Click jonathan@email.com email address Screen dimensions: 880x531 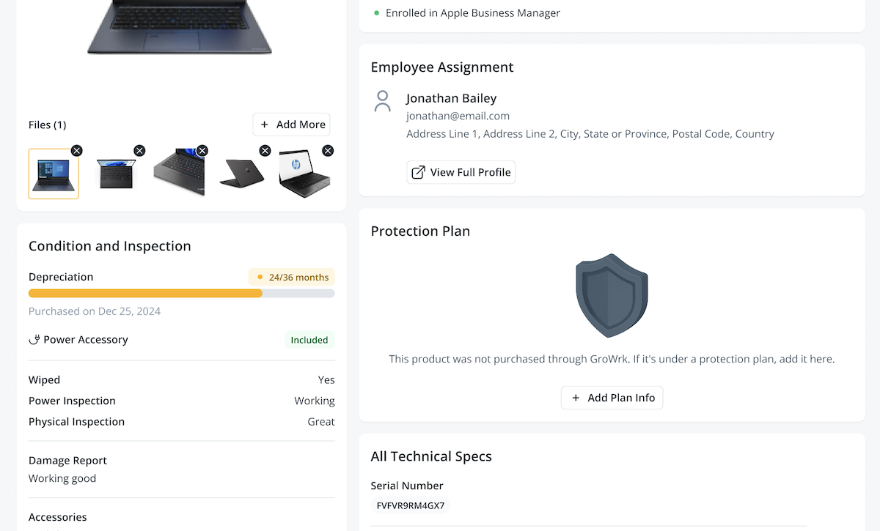click(x=458, y=116)
